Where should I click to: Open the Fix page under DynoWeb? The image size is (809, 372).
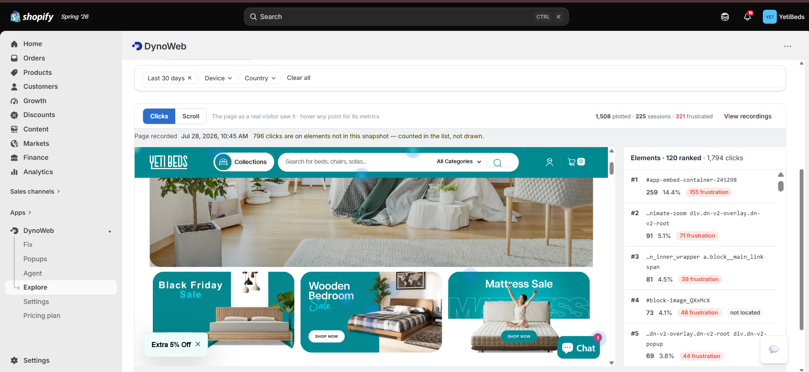[28, 245]
